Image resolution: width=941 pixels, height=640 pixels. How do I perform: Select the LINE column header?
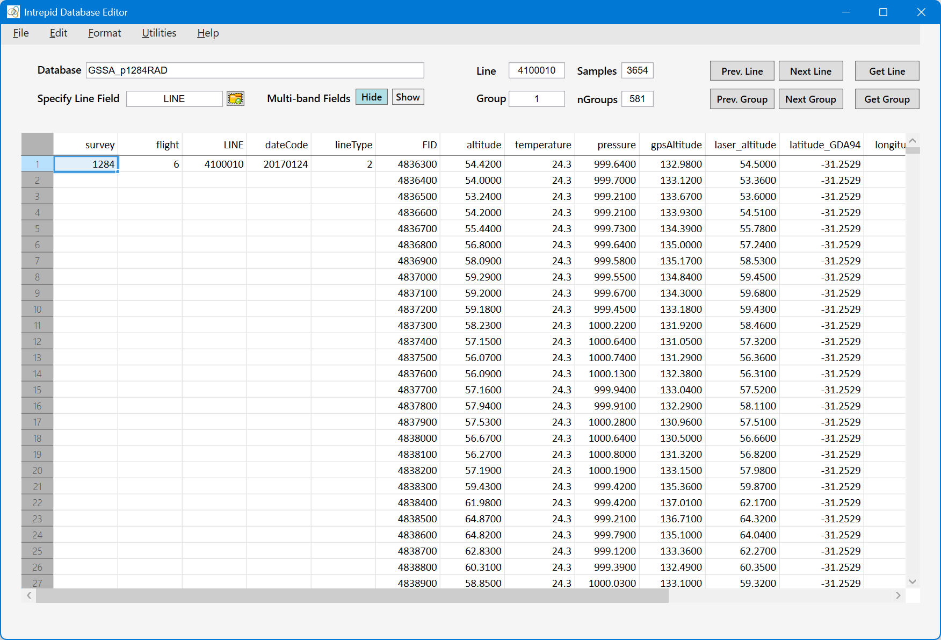coord(215,145)
